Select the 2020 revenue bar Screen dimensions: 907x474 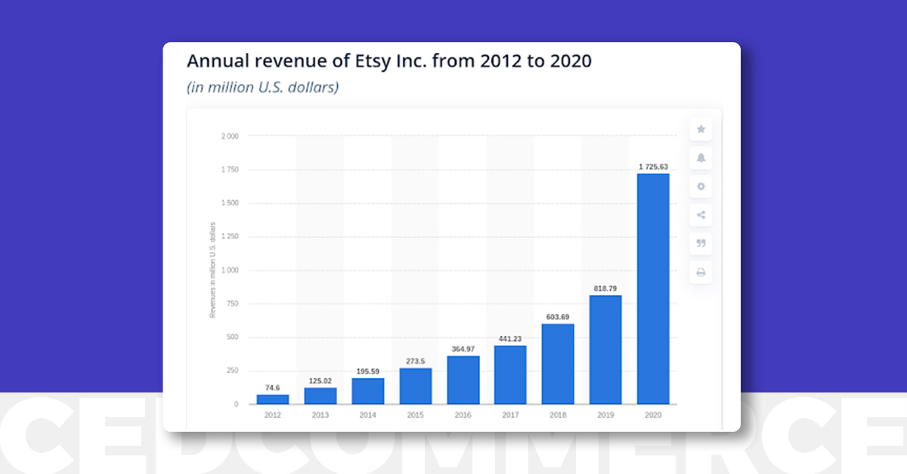pos(653,289)
